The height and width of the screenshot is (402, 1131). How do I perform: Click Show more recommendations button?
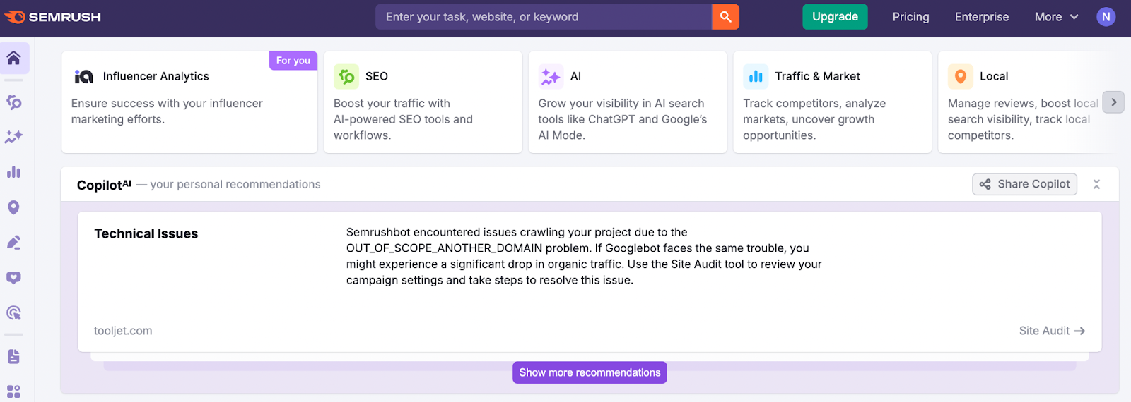(x=590, y=372)
